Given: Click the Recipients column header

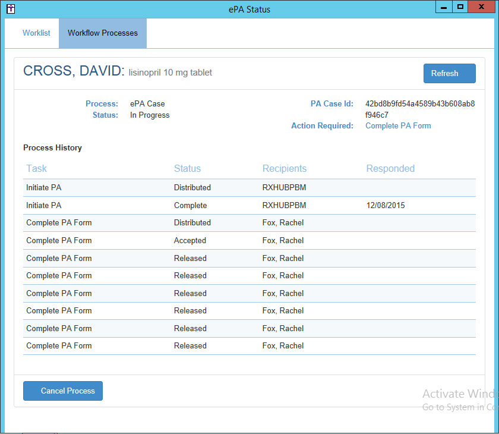Looking at the screenshot, I should (285, 169).
